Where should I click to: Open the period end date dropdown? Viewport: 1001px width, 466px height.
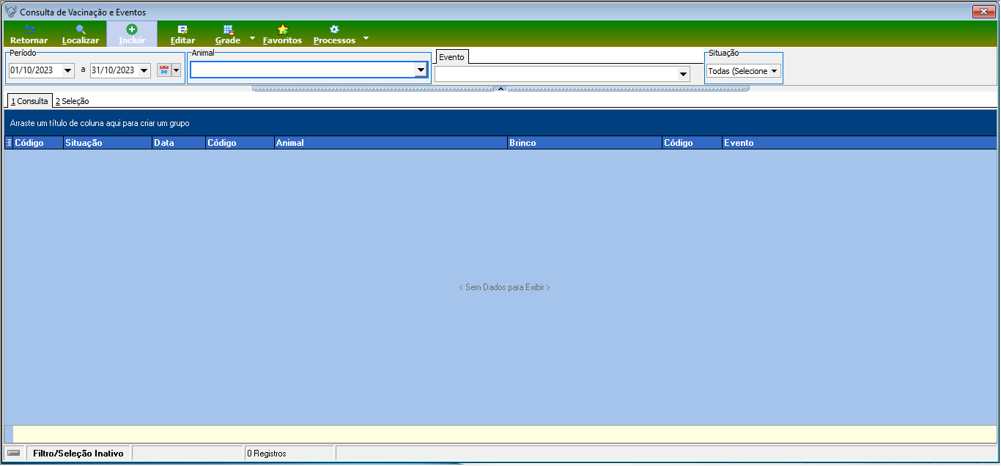[144, 70]
